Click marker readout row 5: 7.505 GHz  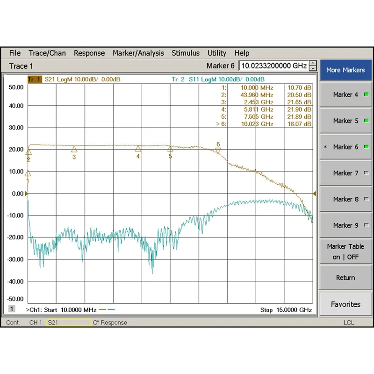pyautogui.click(x=266, y=116)
